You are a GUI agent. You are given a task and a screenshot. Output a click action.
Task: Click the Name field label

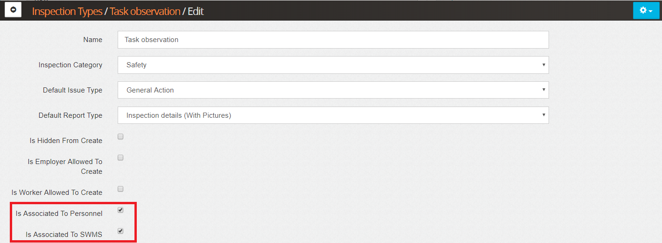92,40
